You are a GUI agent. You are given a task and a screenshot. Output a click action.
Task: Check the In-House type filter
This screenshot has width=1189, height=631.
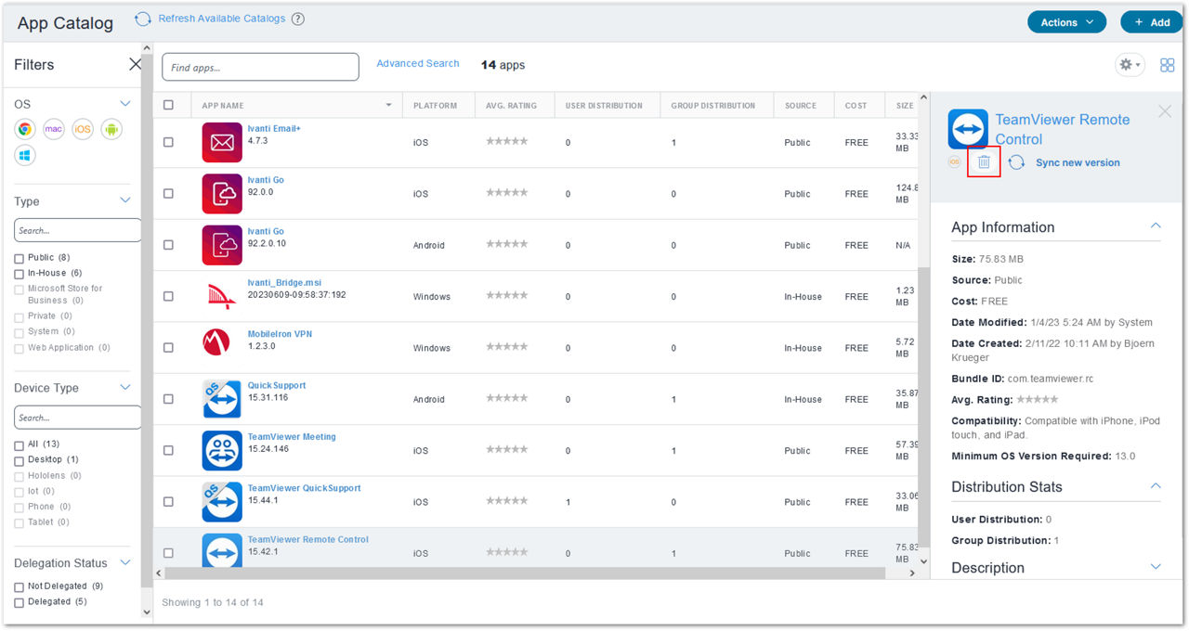pos(20,274)
